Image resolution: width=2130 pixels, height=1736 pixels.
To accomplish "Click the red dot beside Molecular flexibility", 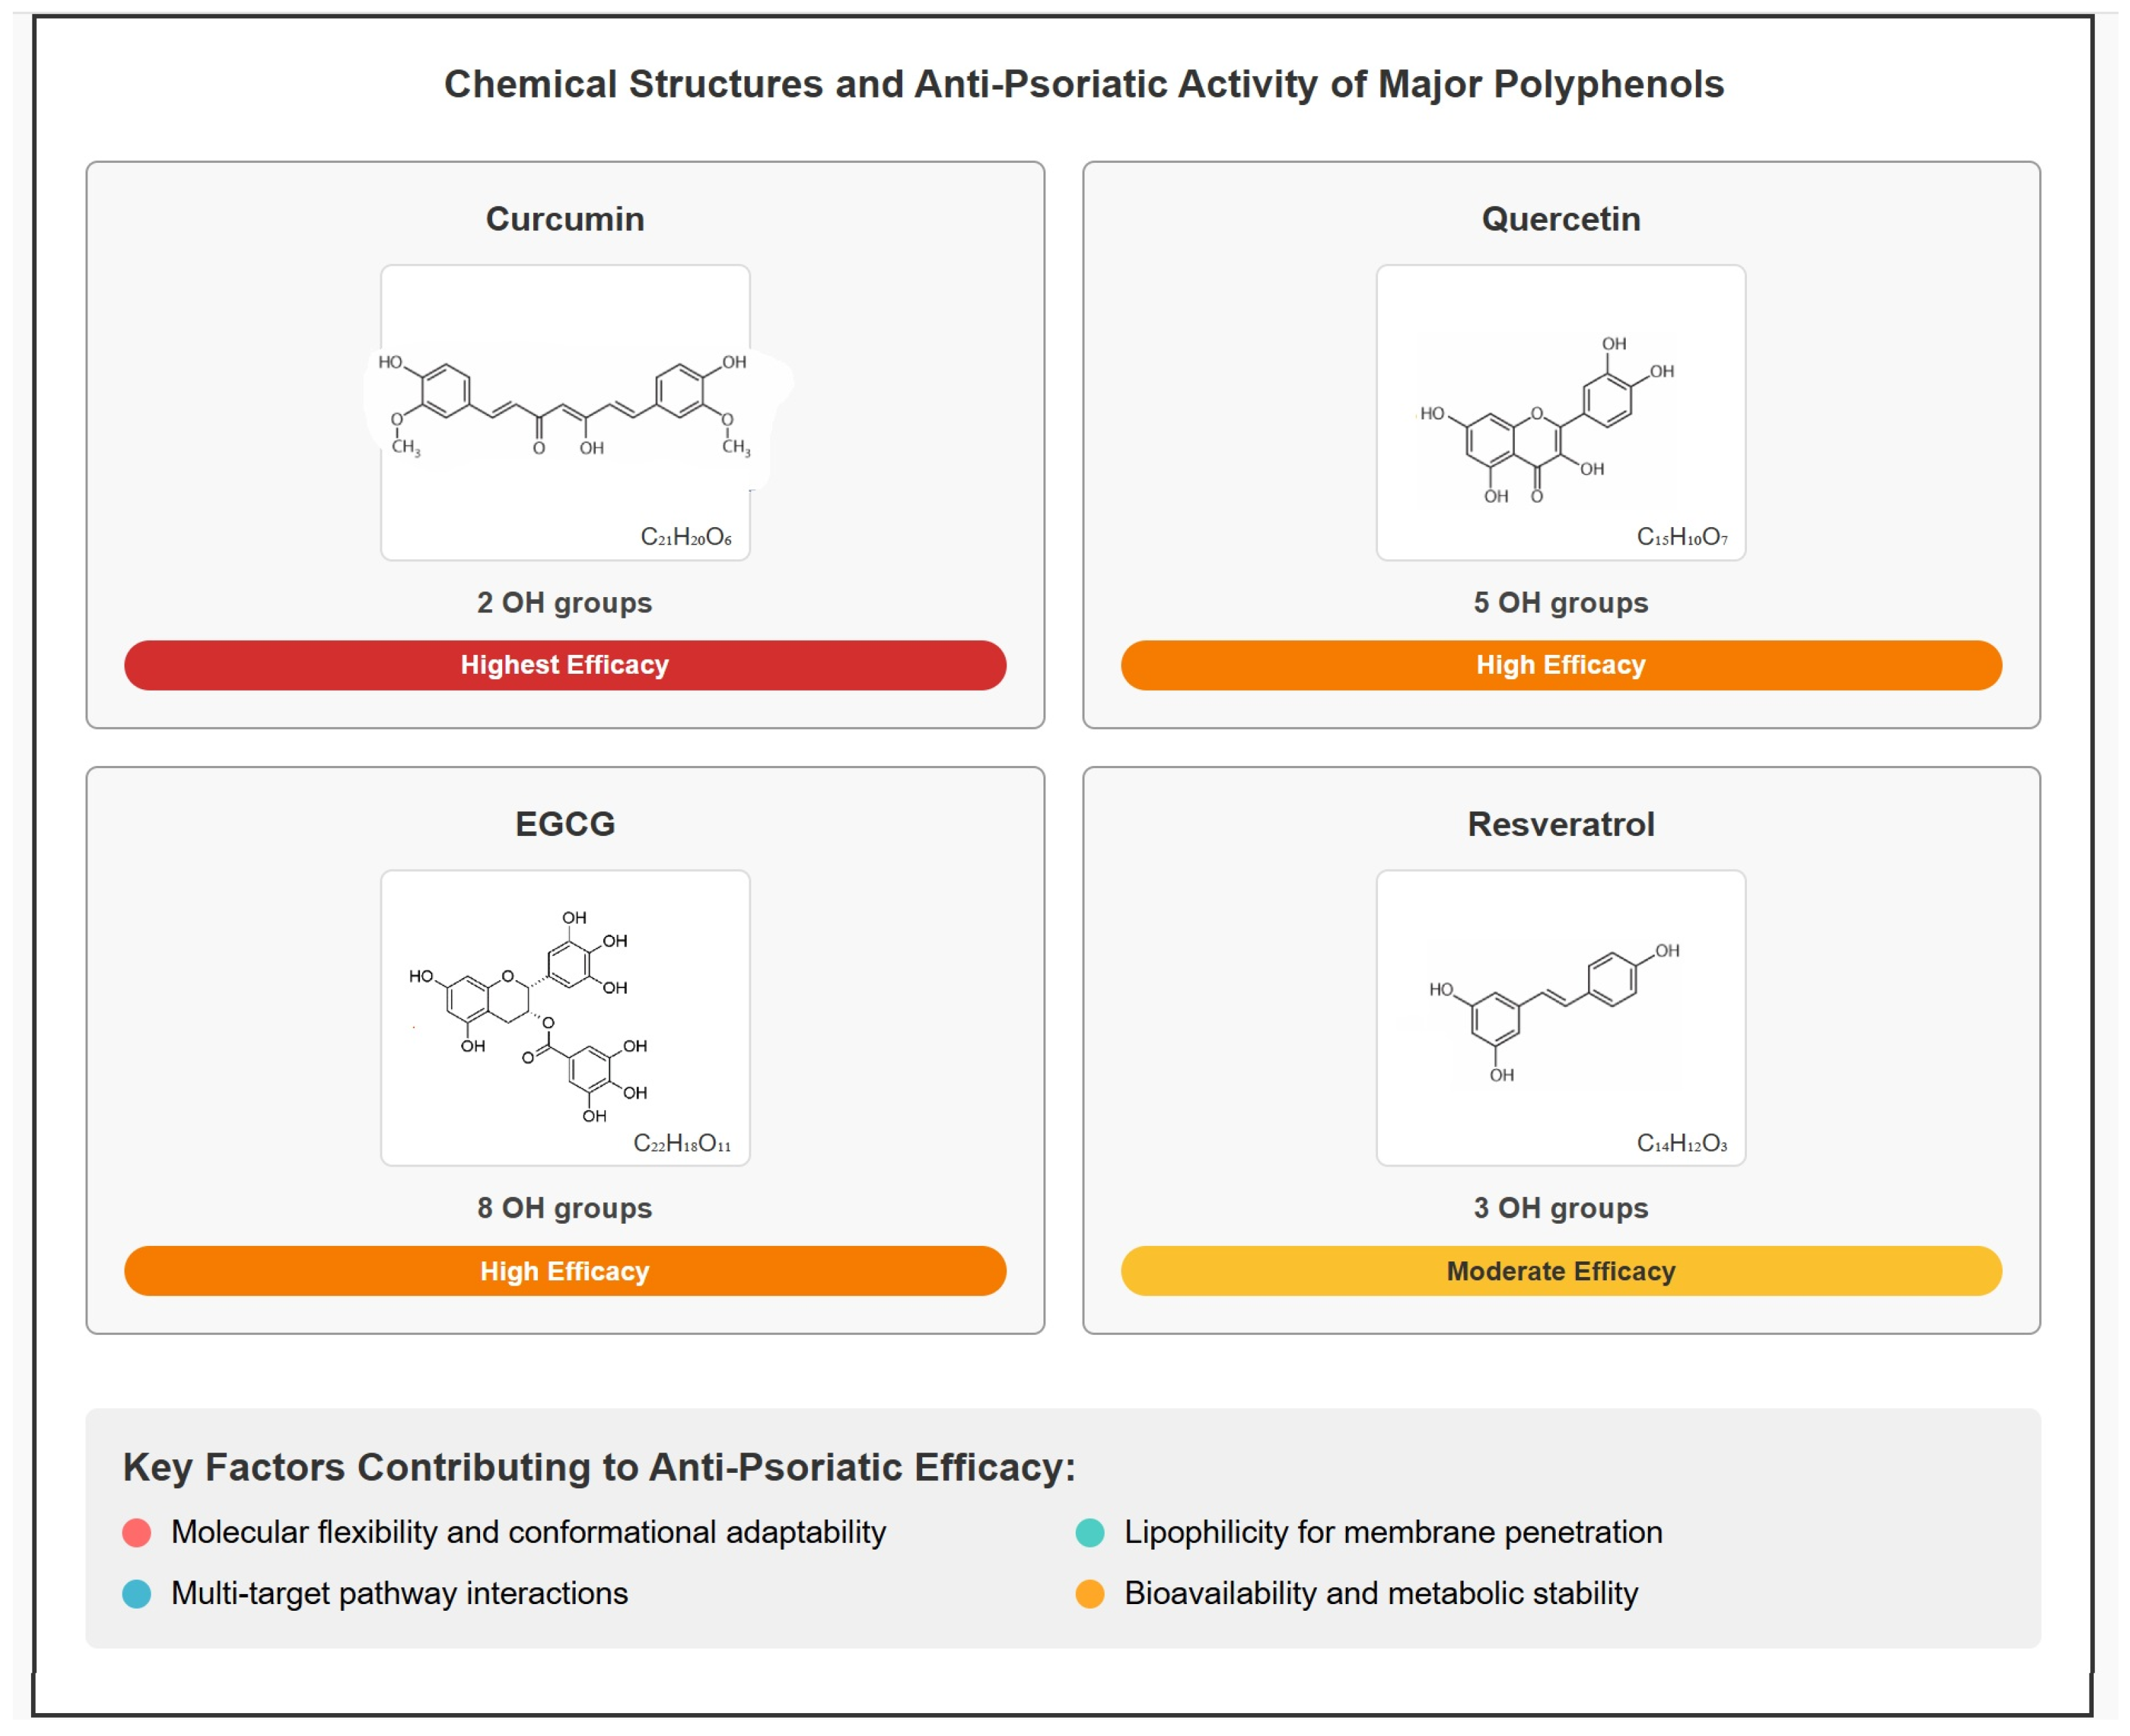I will 137,1532.
